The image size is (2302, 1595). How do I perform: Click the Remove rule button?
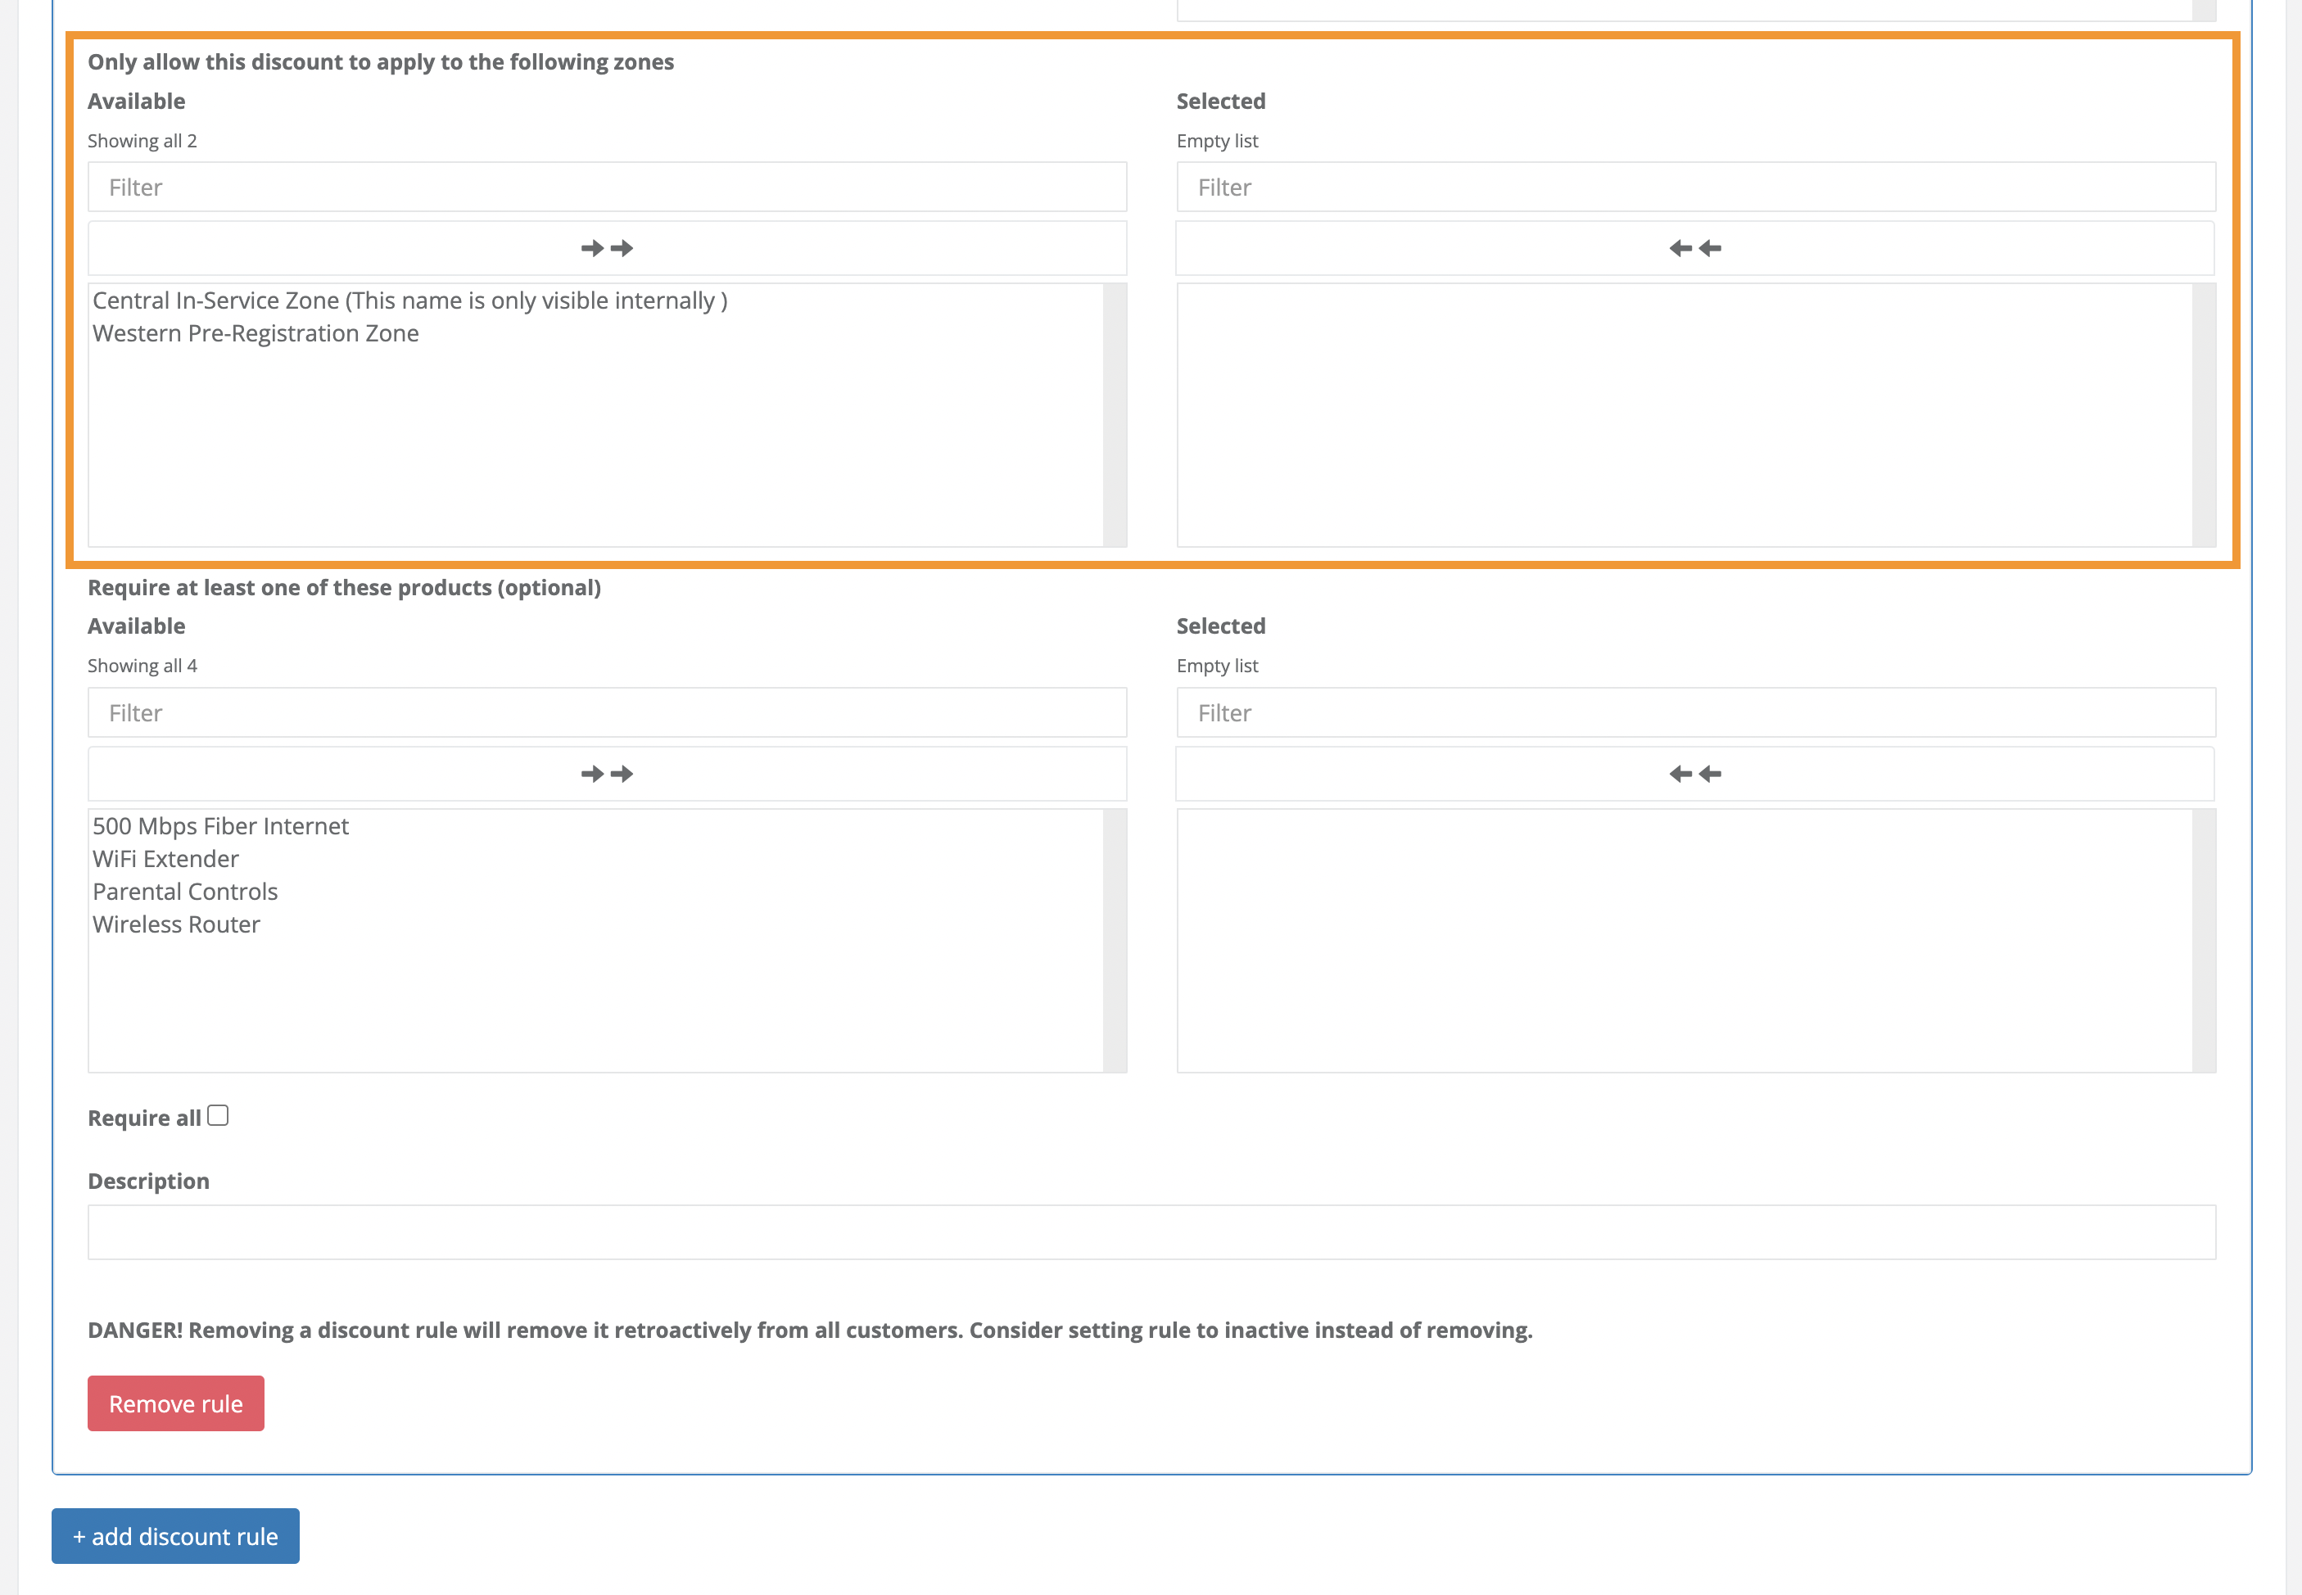tap(175, 1403)
